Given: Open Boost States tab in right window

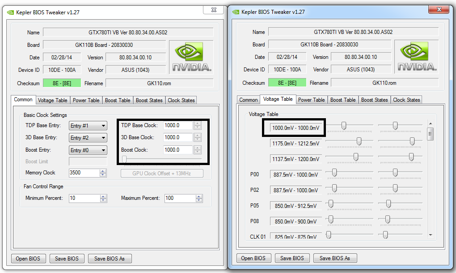Looking at the screenshot, I should [x=375, y=100].
